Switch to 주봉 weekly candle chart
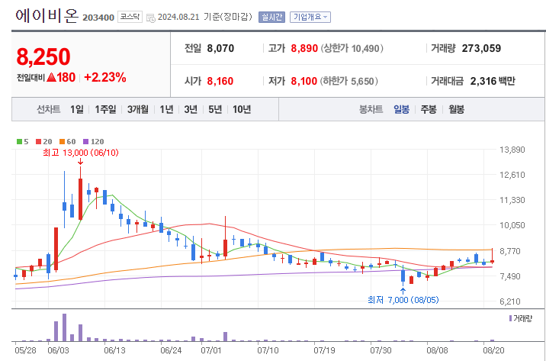The height and width of the screenshot is (361, 546). [429, 109]
